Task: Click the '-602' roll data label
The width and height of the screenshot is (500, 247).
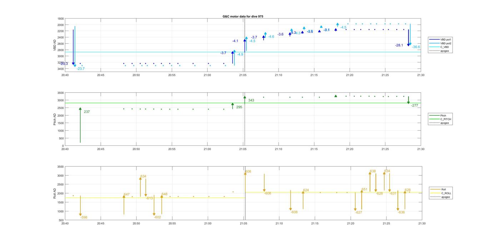Action: (157, 217)
